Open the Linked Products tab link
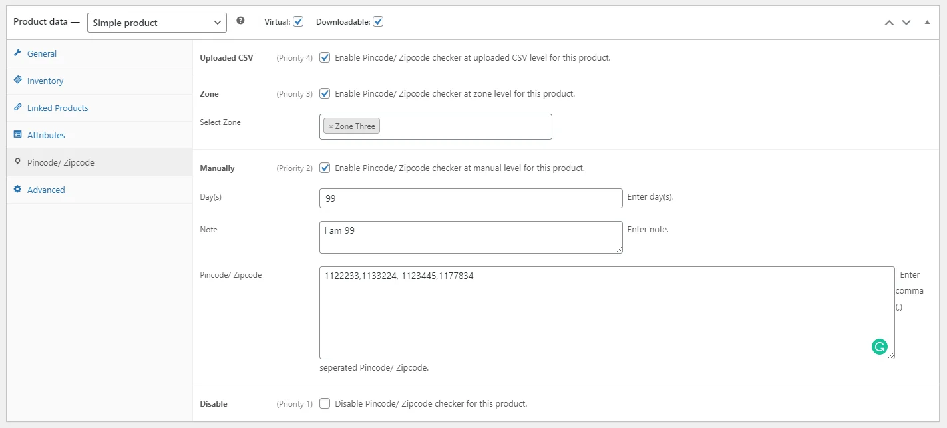The width and height of the screenshot is (947, 428). 57,108
